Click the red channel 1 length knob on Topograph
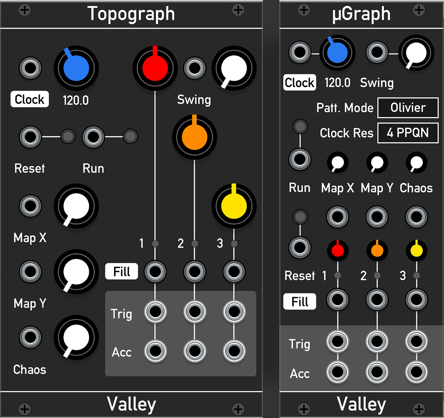This screenshot has width=444, height=418. click(x=155, y=68)
